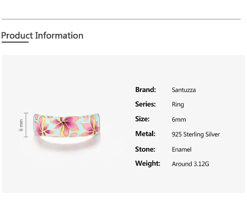Click the Product Information heading
The height and width of the screenshot is (214, 247).
(42, 36)
